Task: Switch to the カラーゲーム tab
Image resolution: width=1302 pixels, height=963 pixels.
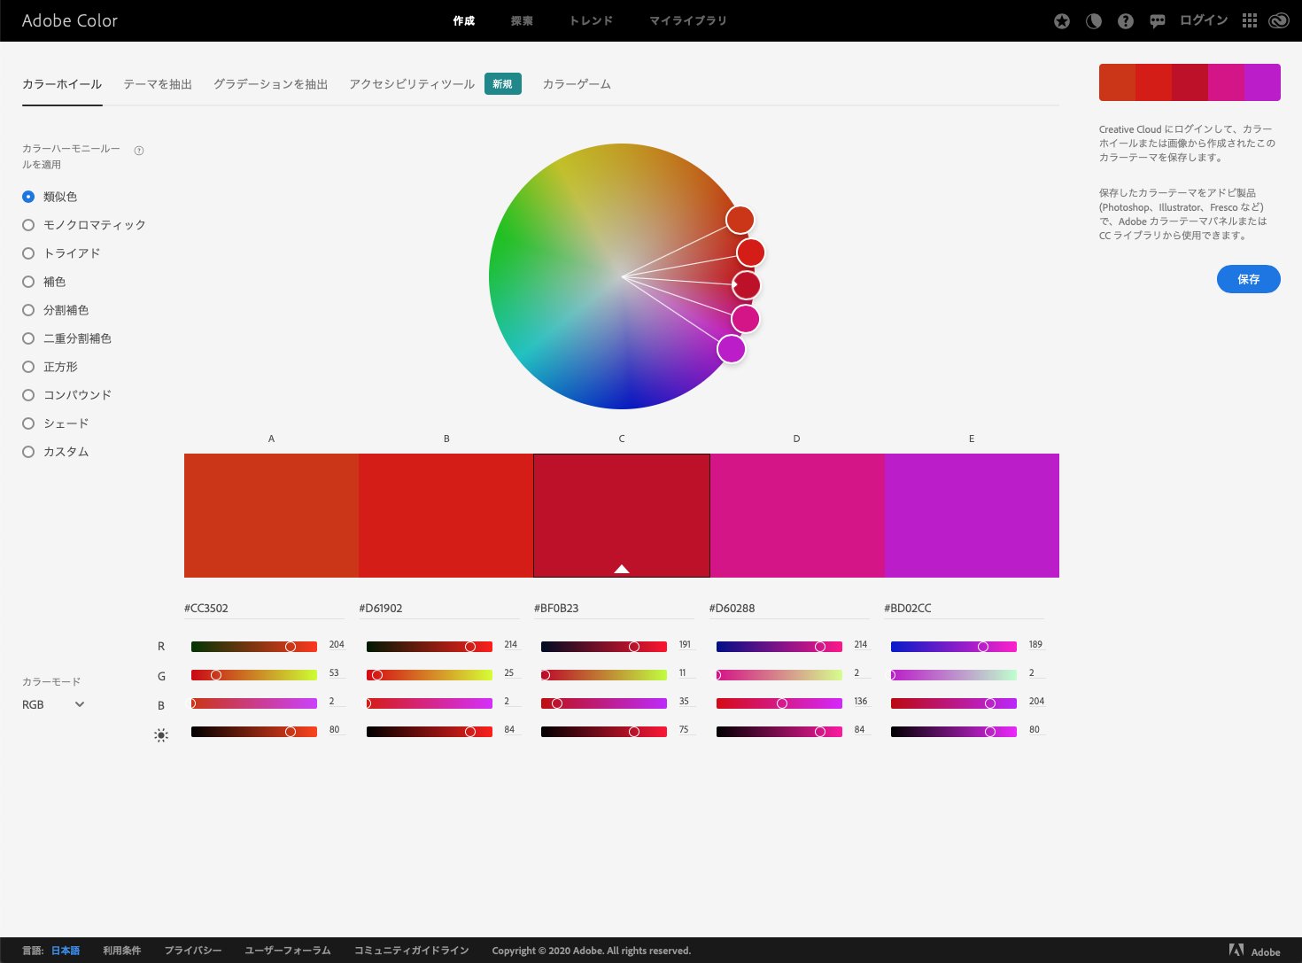Action: pos(577,84)
